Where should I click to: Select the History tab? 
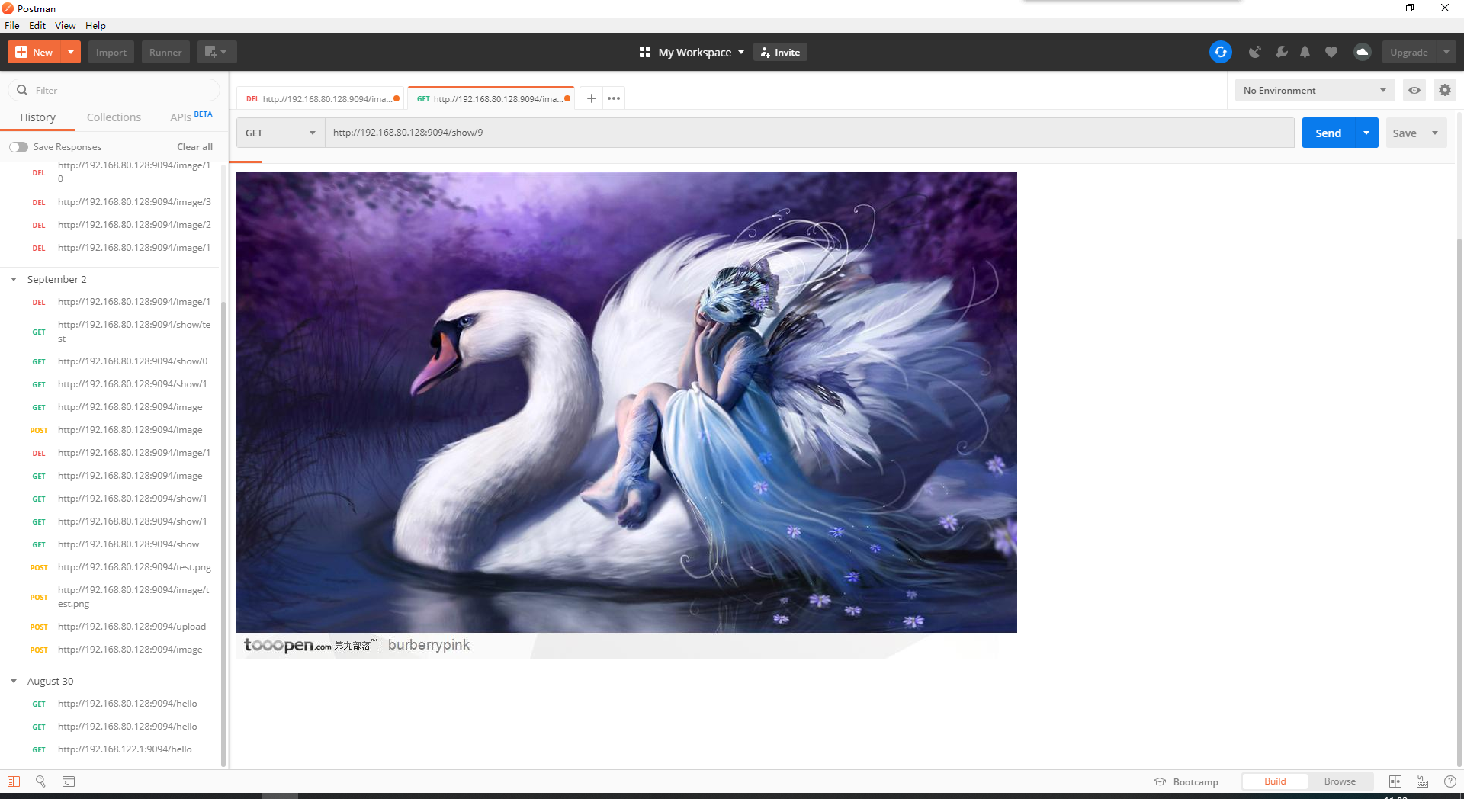[37, 117]
